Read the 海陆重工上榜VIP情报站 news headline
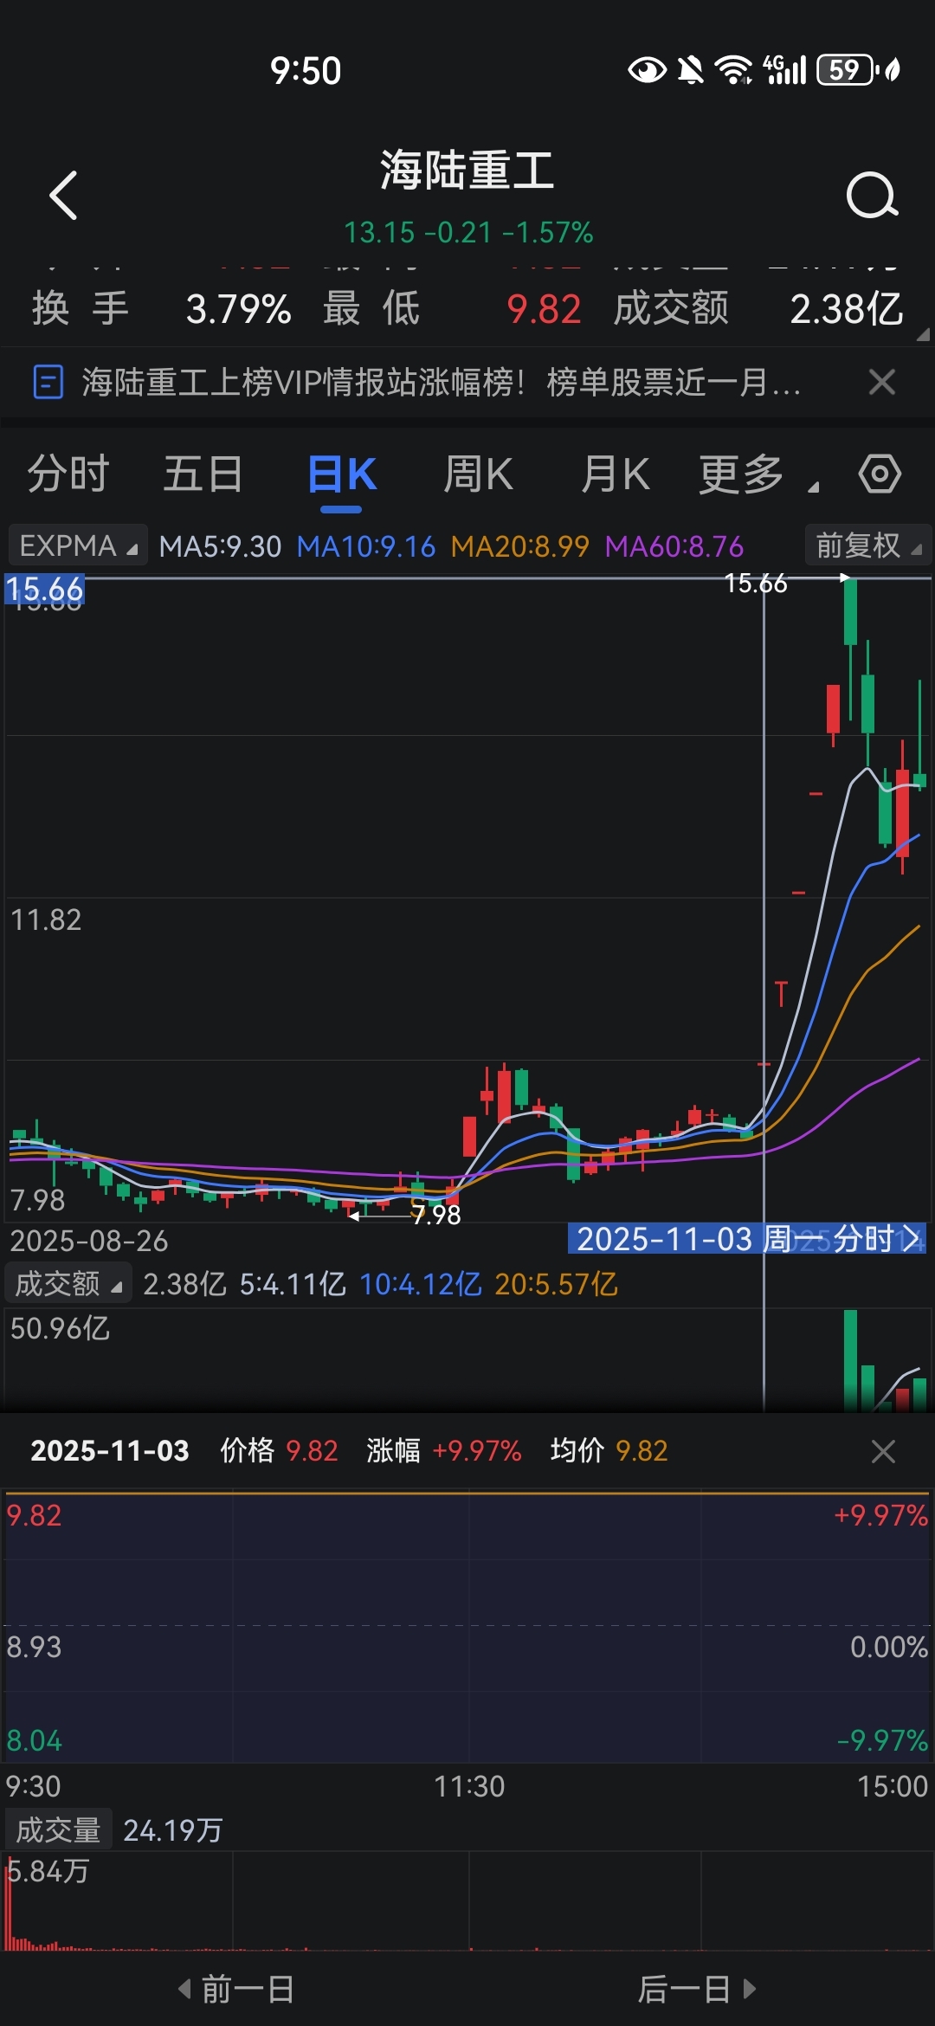The image size is (935, 2026). click(x=441, y=382)
